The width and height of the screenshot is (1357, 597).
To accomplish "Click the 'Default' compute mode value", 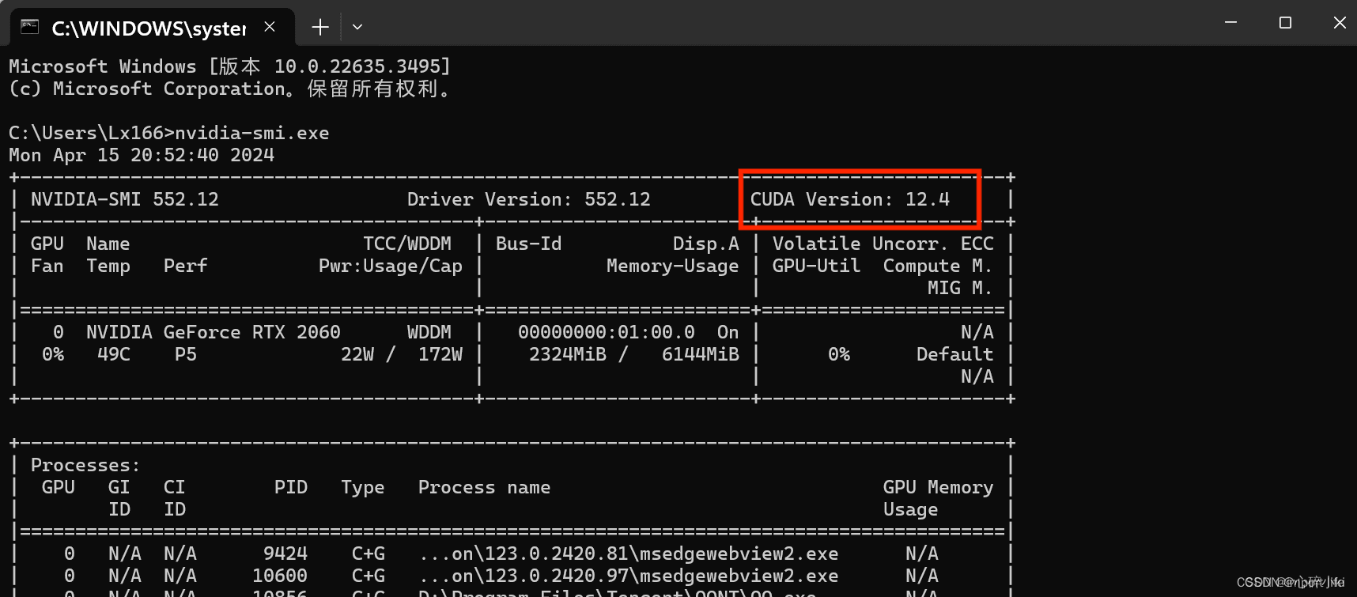I will click(954, 354).
